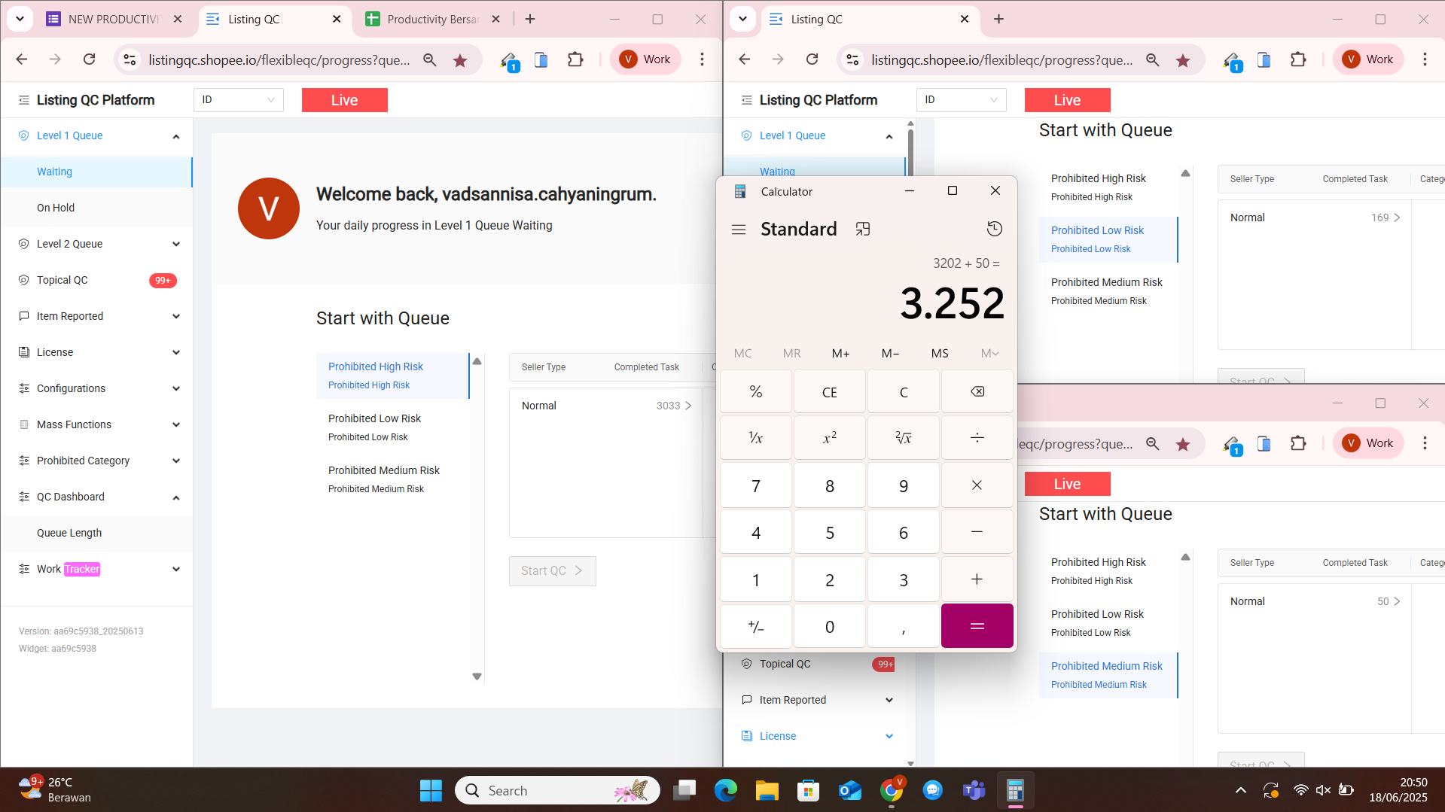1445x812 pixels.
Task: Expand Level 2 Queue in left sidebar
Action: (x=176, y=244)
